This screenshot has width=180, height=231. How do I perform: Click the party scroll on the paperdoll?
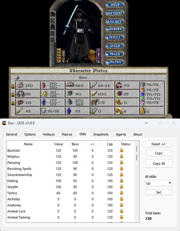pyautogui.click(x=64, y=56)
